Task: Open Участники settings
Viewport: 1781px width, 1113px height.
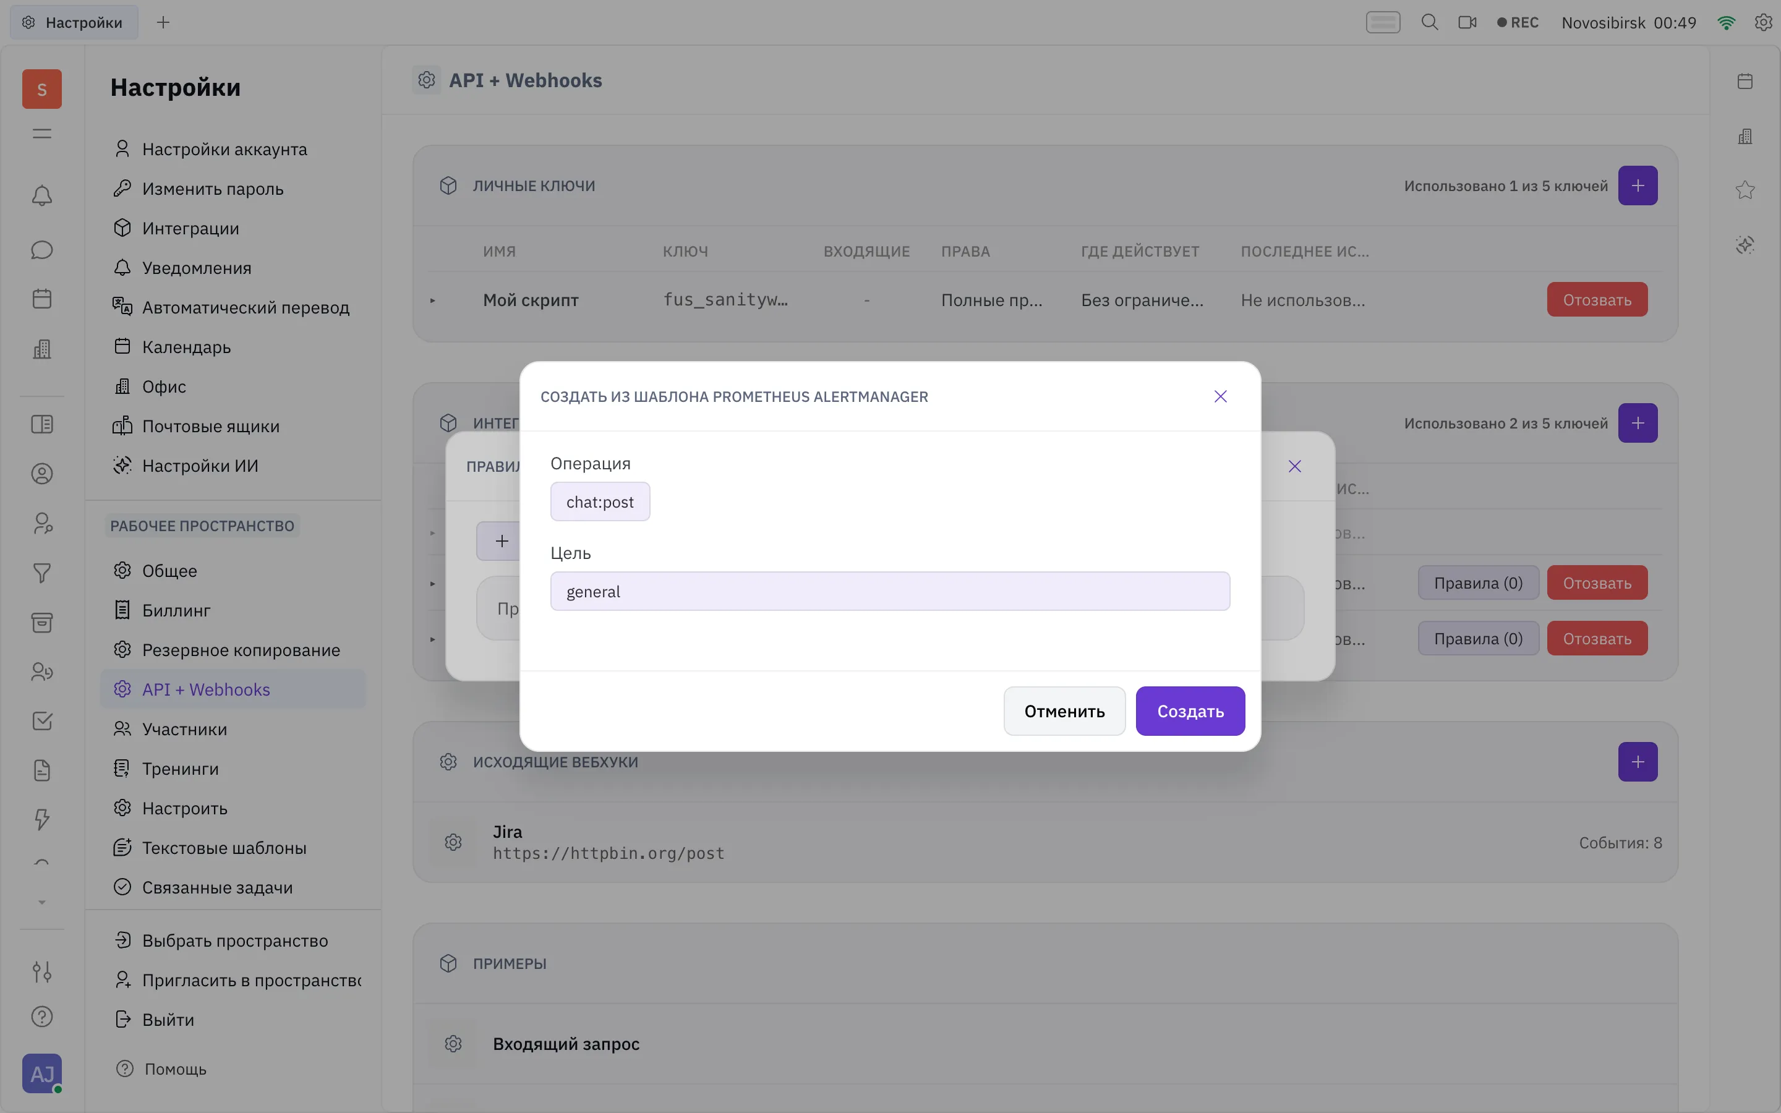Action: tap(233, 730)
